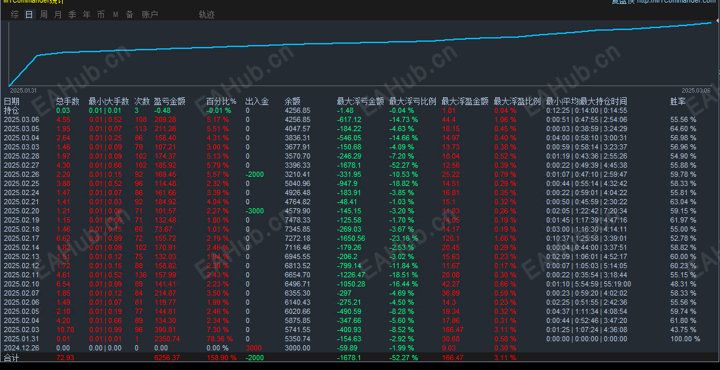Click floating loss -1650.56

tap(352, 238)
